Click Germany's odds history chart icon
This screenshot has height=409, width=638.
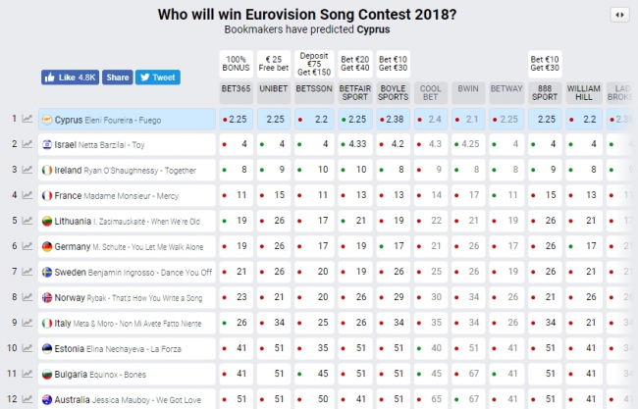point(27,246)
